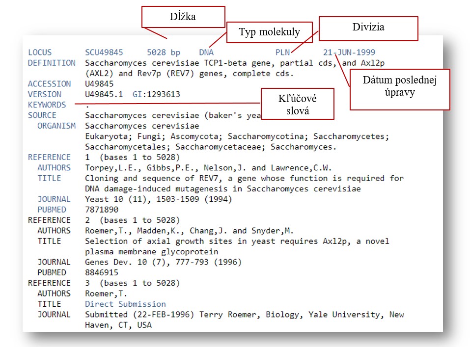This screenshot has height=347, width=470.
Task: Select accession number U49845
Action: click(x=99, y=84)
